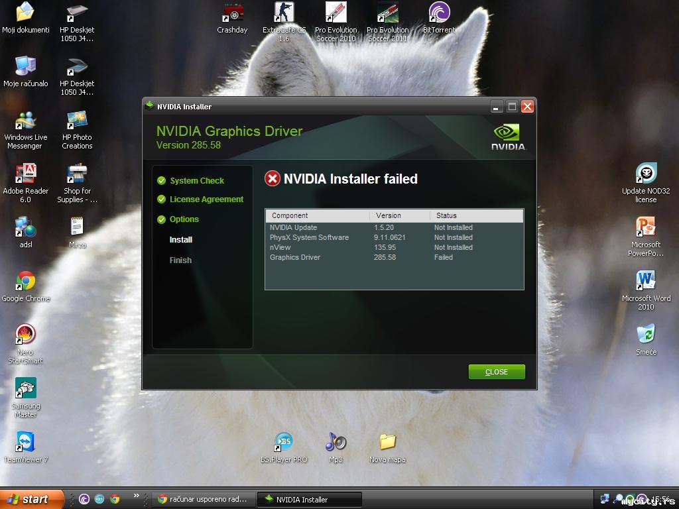The height and width of the screenshot is (509, 679).
Task: Launch ExtraCafe CS 1.6 shortcut
Action: [x=284, y=22]
